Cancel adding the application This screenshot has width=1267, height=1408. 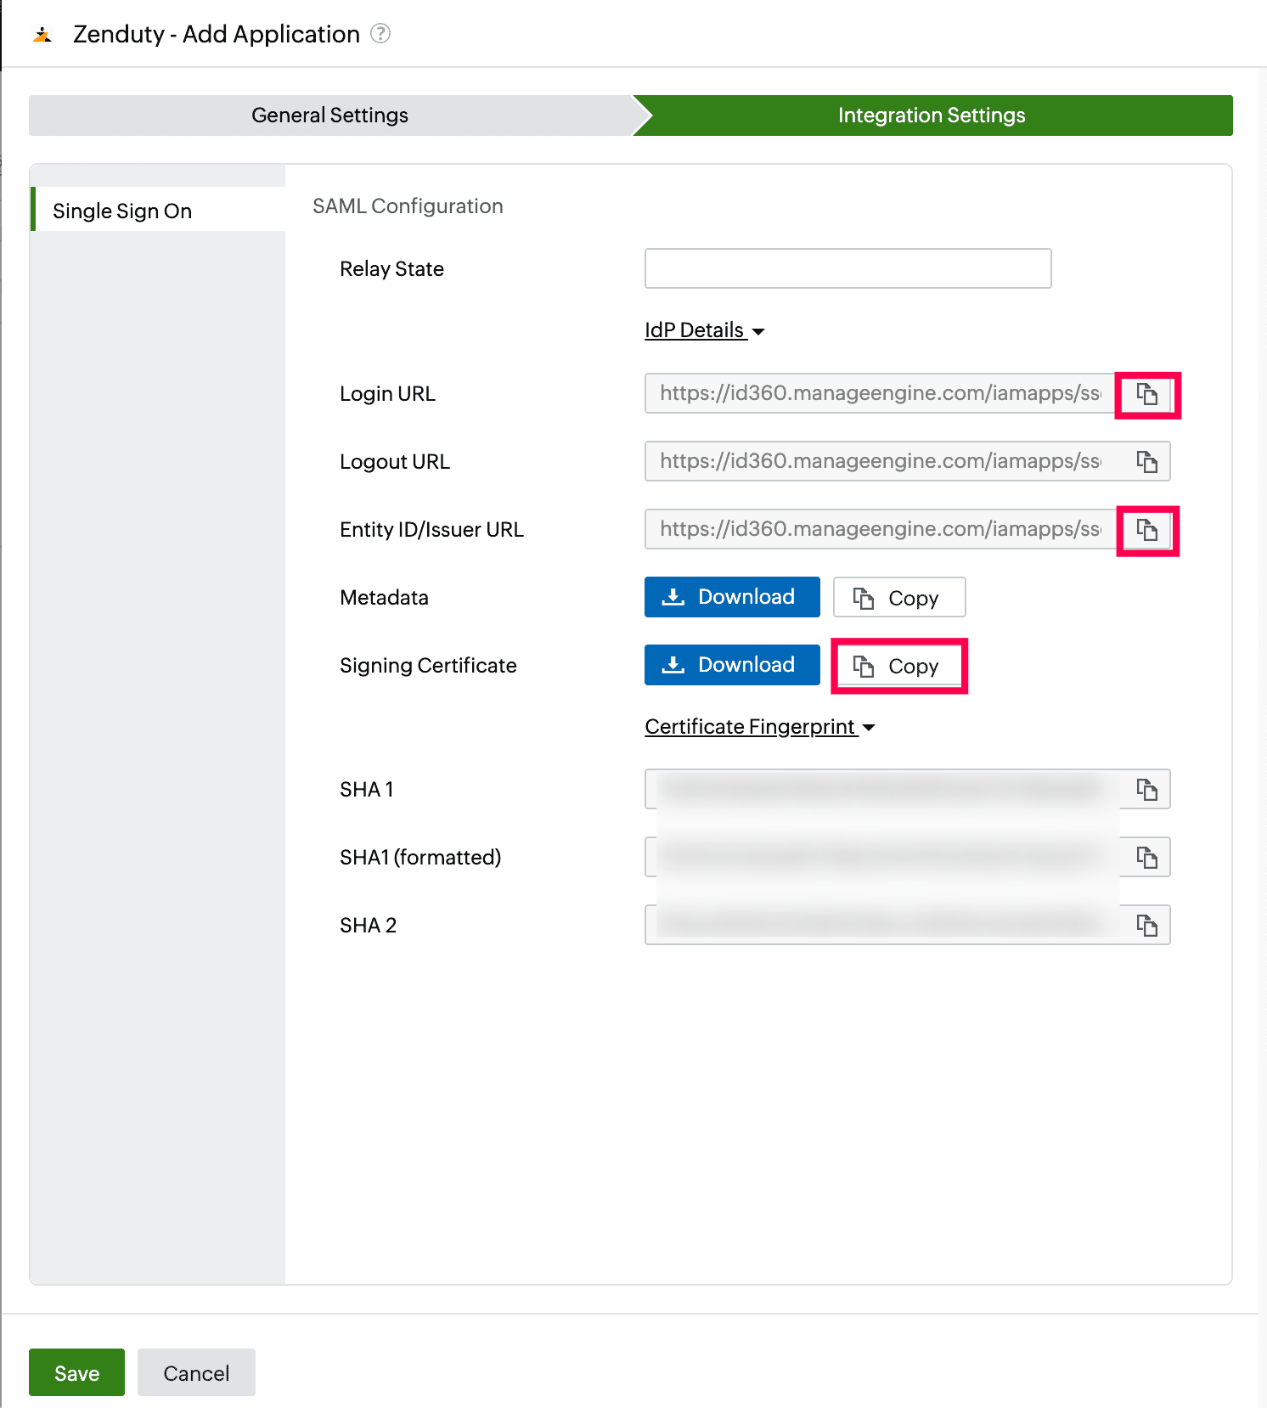point(196,1372)
